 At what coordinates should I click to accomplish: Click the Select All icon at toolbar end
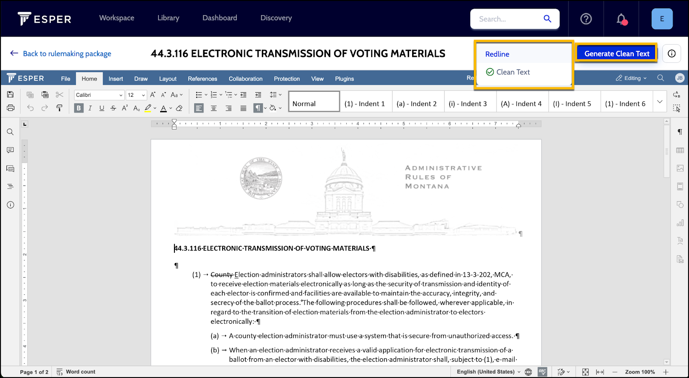tap(677, 108)
